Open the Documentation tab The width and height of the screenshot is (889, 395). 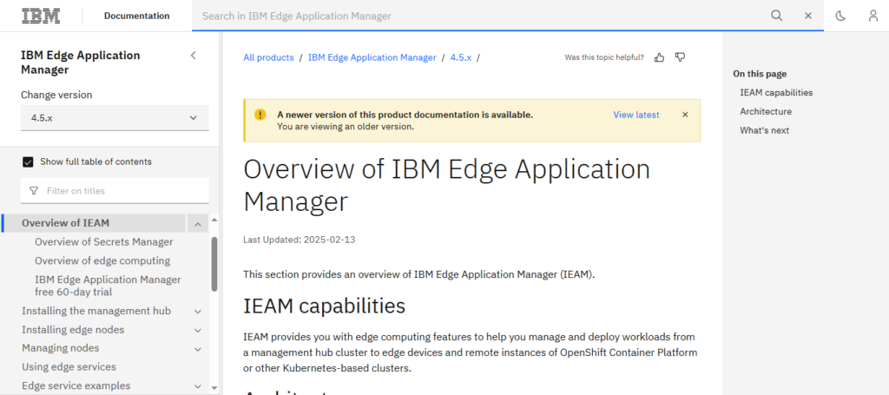coord(136,16)
